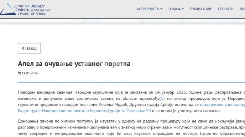
Task: Click the Judges' Association of Serbia logo
Action: click(25, 9)
